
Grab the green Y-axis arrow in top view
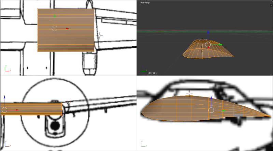[x=55, y=16]
